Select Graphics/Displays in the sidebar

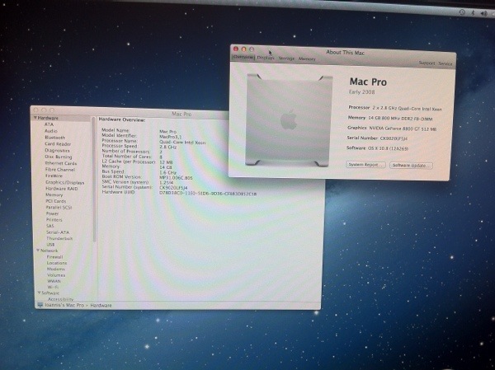[64, 182]
